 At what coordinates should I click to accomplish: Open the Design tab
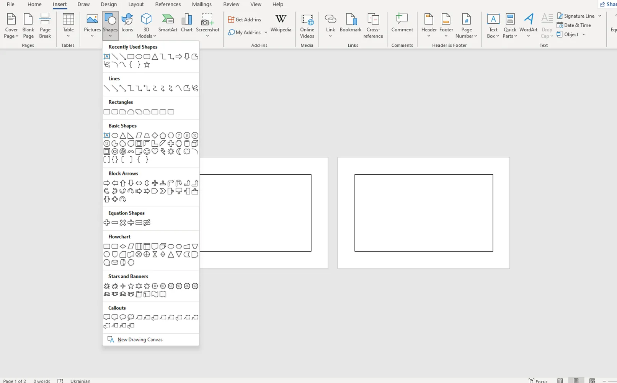pyautogui.click(x=109, y=4)
